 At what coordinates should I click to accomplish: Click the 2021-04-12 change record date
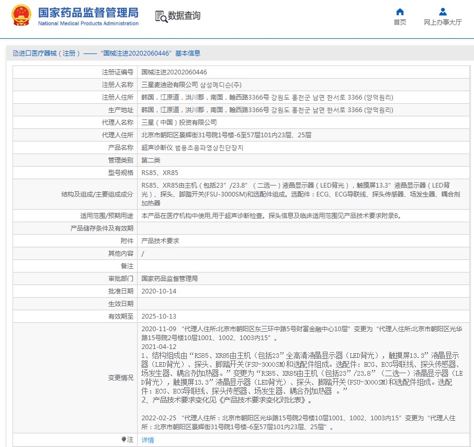tap(159, 346)
